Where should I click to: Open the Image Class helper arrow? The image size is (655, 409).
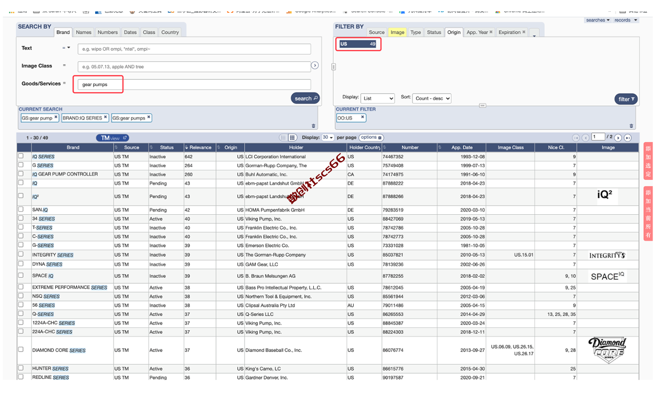[315, 65]
